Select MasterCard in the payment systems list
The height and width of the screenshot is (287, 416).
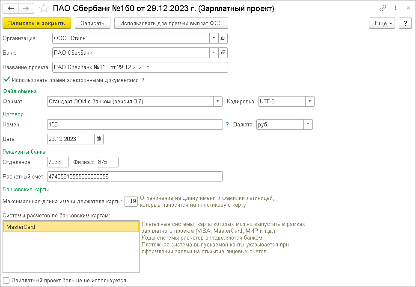[71, 227]
